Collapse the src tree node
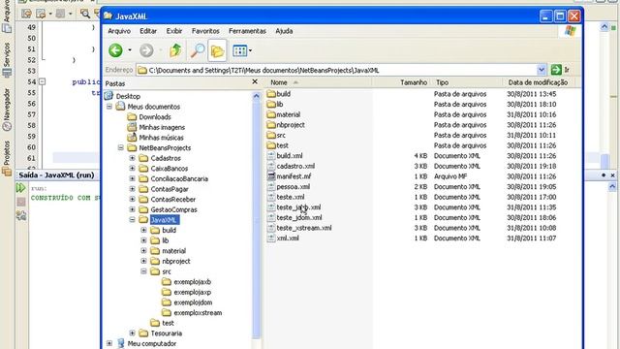620x349 pixels. (x=144, y=271)
